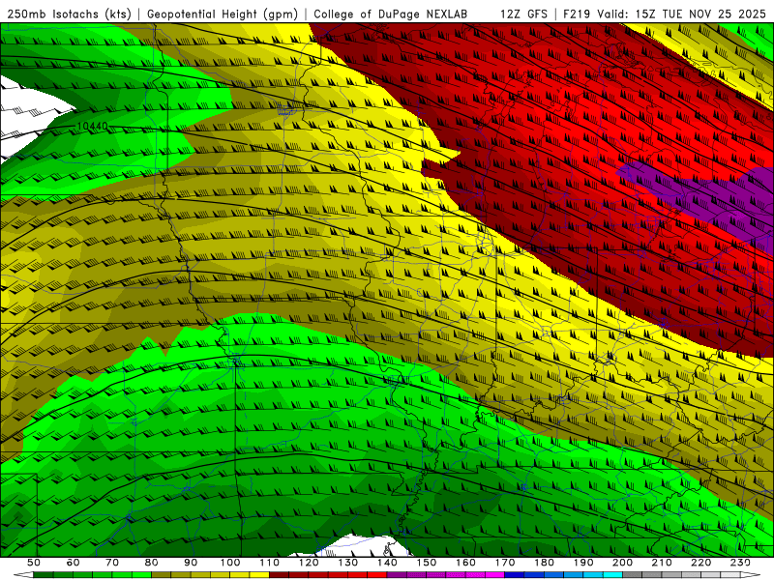Click the 220 label on the legend
Viewport: 774px width, 580px height.
(701, 563)
